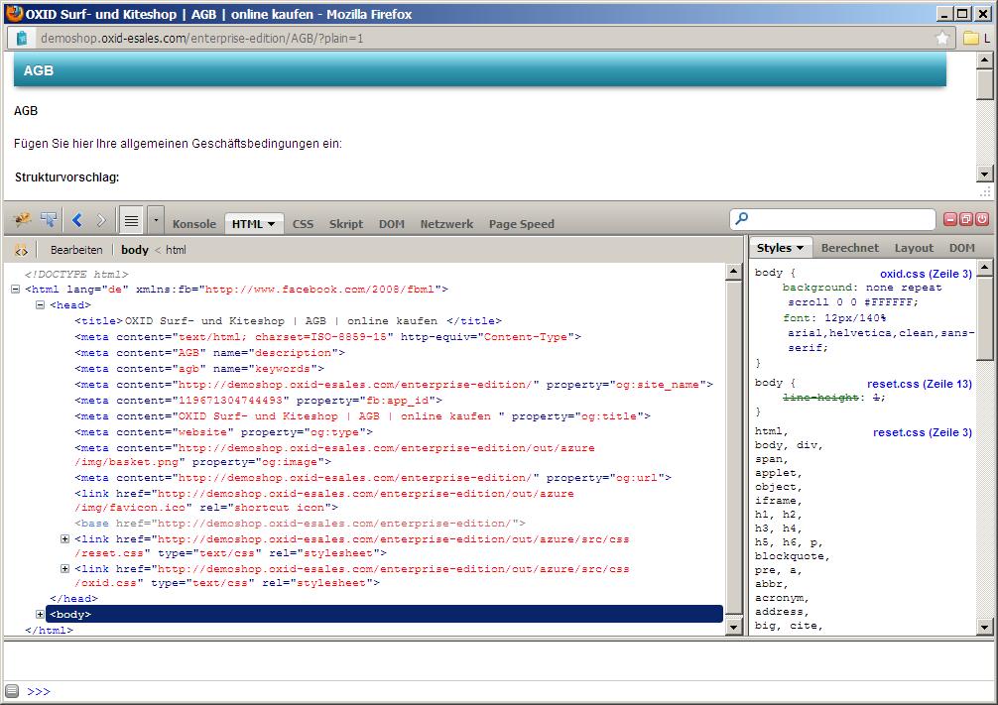Collapse the head element node

pyautogui.click(x=41, y=305)
